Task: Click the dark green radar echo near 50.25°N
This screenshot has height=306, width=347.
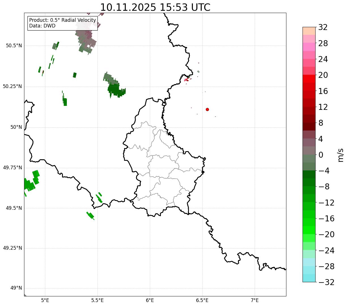Action: (116, 90)
